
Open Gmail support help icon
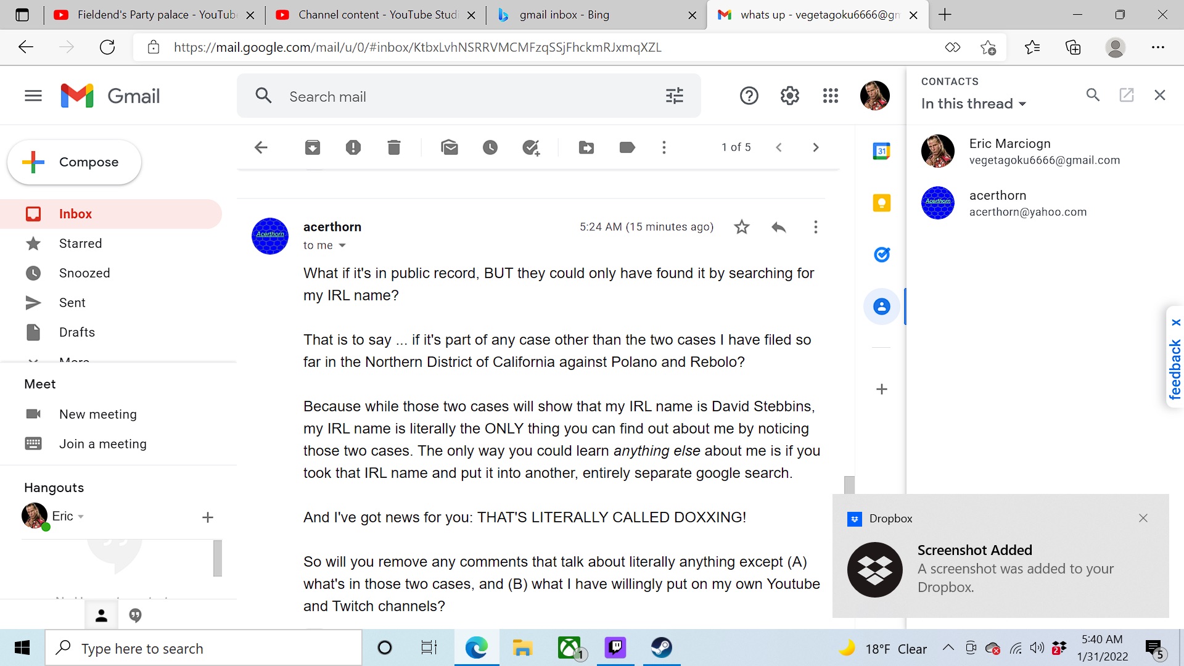tap(749, 96)
